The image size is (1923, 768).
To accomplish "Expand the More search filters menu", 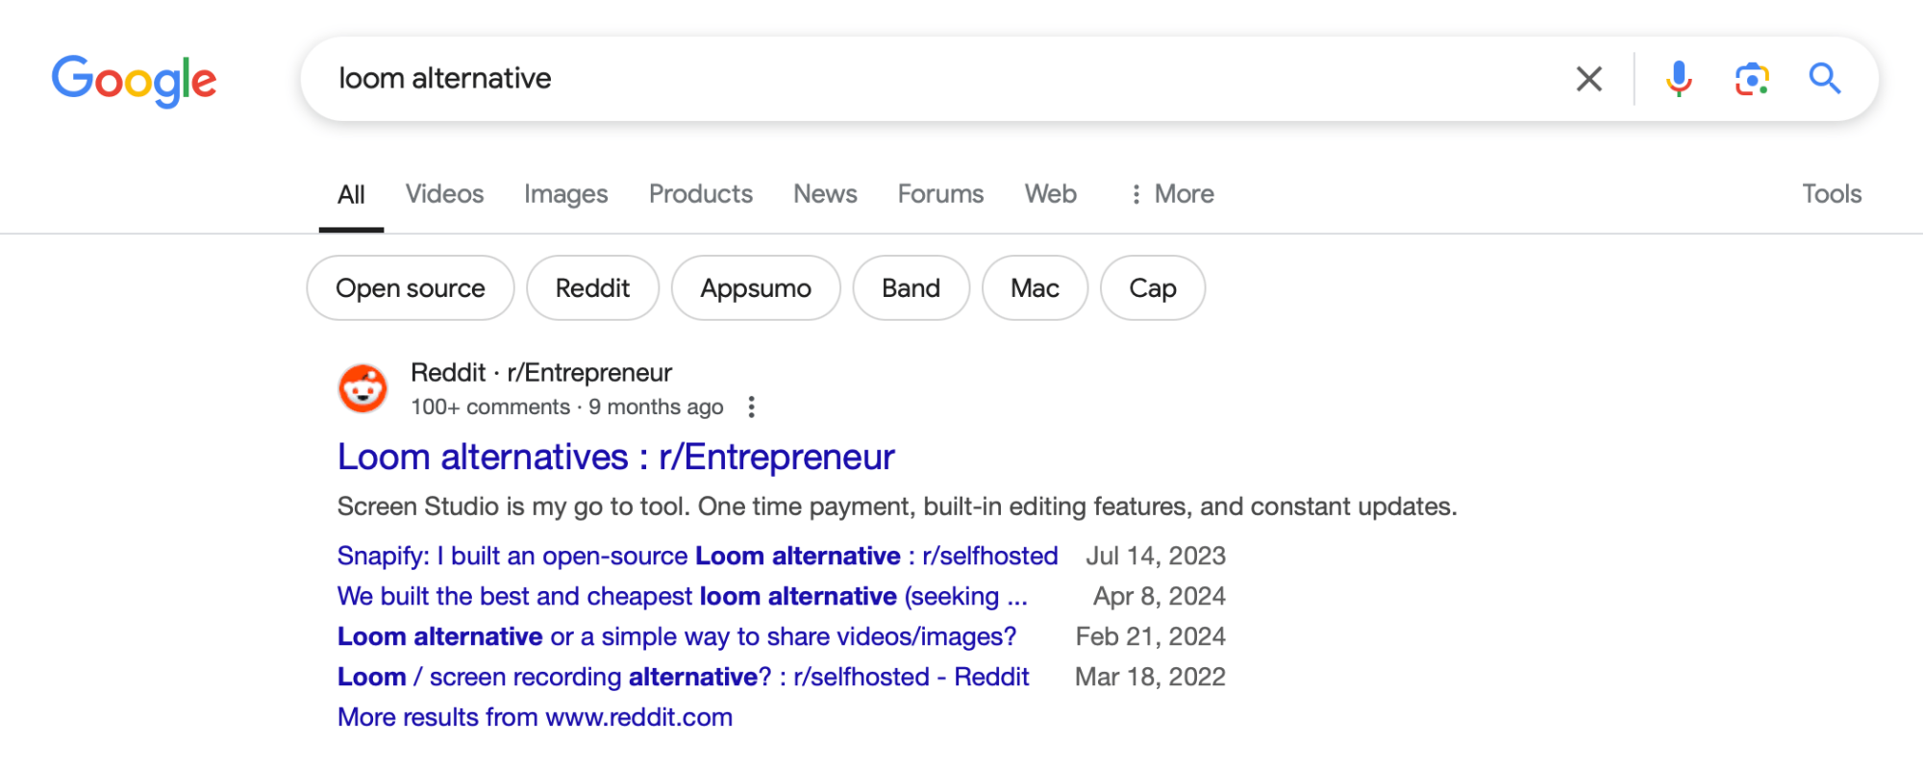I will point(1171,194).
